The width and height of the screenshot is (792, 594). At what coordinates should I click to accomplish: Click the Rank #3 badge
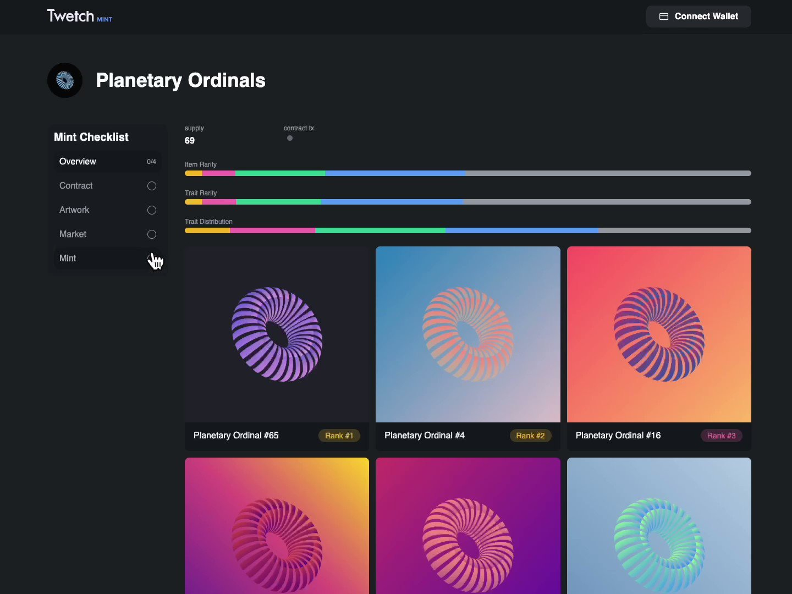[722, 436]
